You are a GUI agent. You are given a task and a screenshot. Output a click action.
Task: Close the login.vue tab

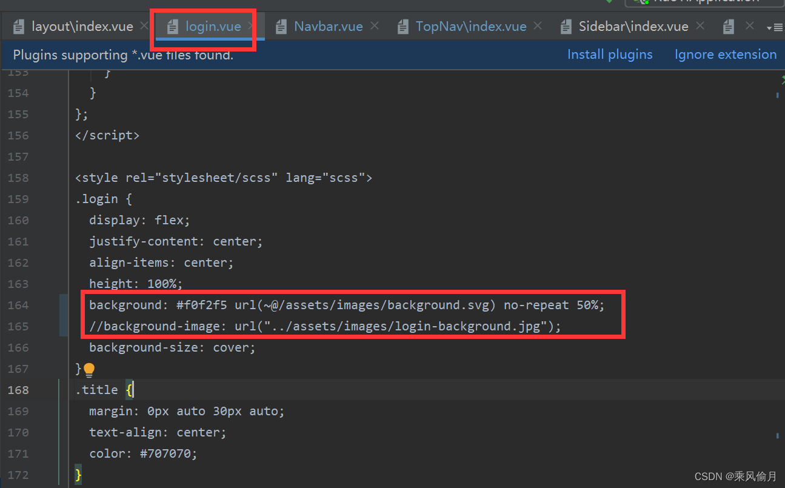pyautogui.click(x=251, y=26)
